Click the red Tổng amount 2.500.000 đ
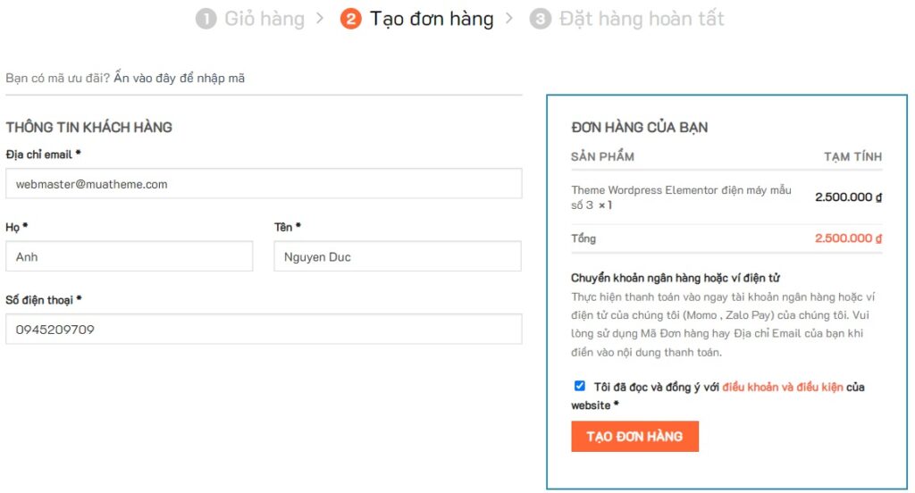 pos(848,238)
